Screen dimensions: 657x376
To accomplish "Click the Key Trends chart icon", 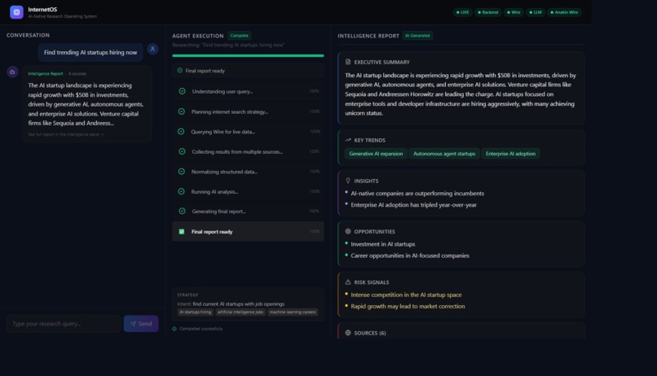I will click(x=348, y=140).
